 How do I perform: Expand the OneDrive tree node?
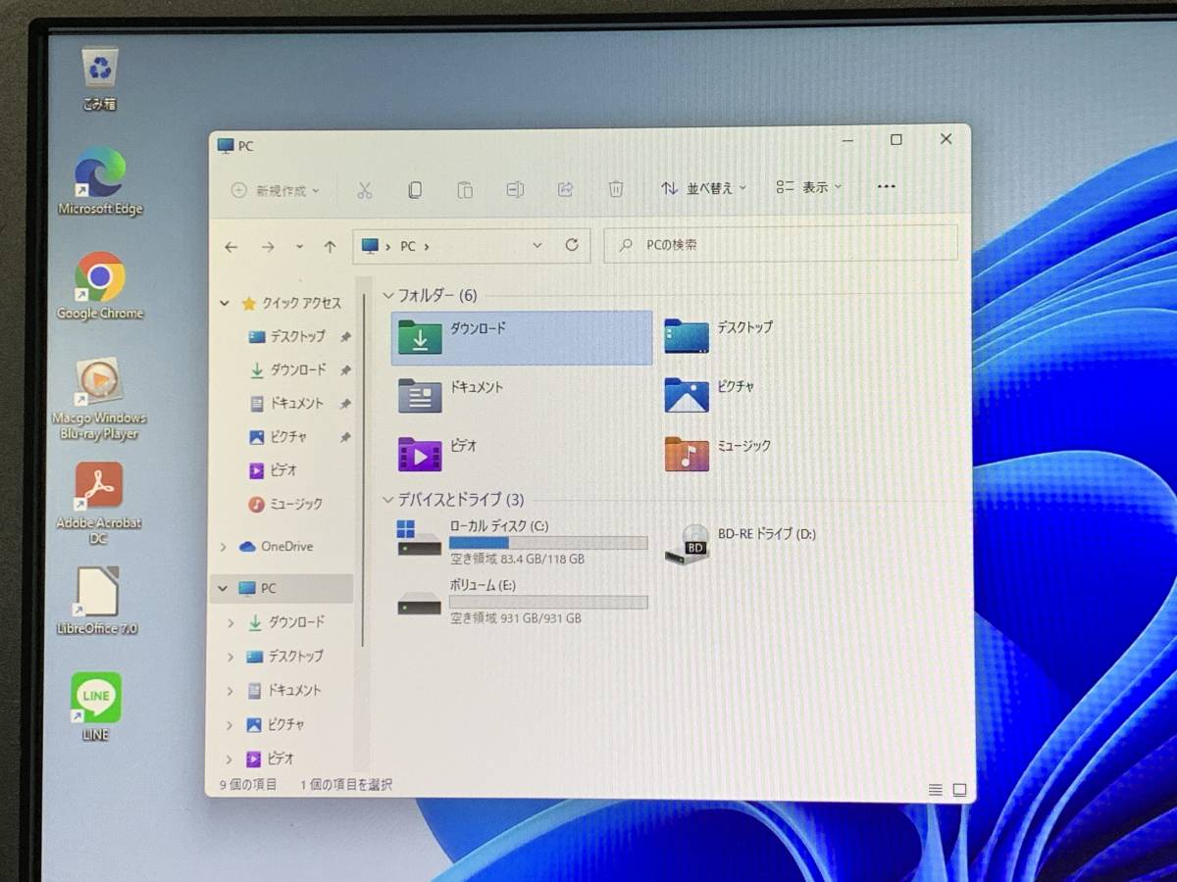(224, 547)
